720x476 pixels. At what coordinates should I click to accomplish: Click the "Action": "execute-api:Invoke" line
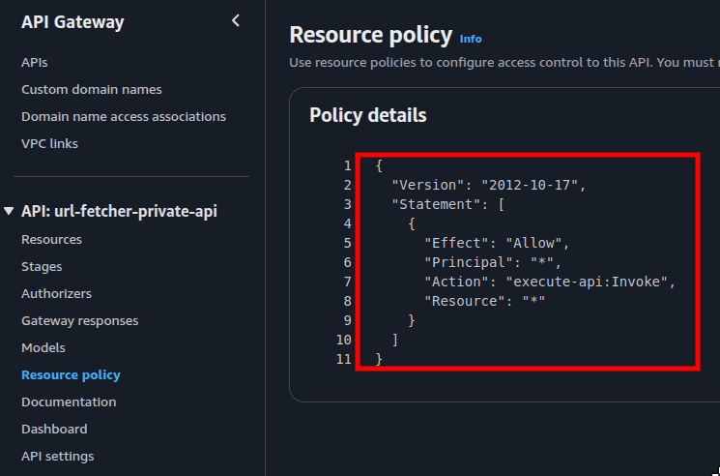click(550, 282)
